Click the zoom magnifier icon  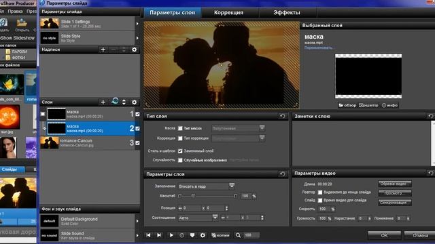click(x=238, y=235)
